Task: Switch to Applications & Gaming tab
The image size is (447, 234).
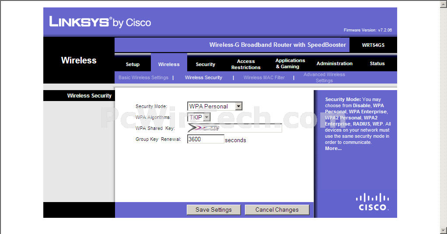Action: point(290,63)
